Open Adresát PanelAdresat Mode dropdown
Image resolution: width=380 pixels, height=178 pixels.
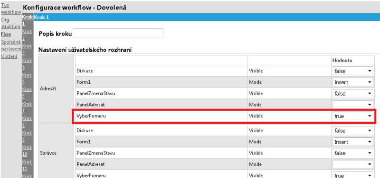352,105
